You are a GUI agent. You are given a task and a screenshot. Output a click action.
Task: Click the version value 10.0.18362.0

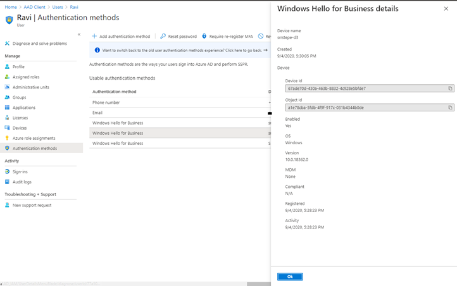coord(297,159)
